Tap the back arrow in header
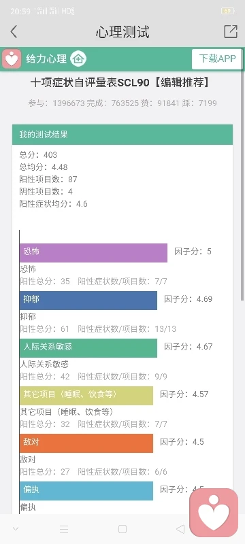The image size is (245, 544). click(14, 31)
